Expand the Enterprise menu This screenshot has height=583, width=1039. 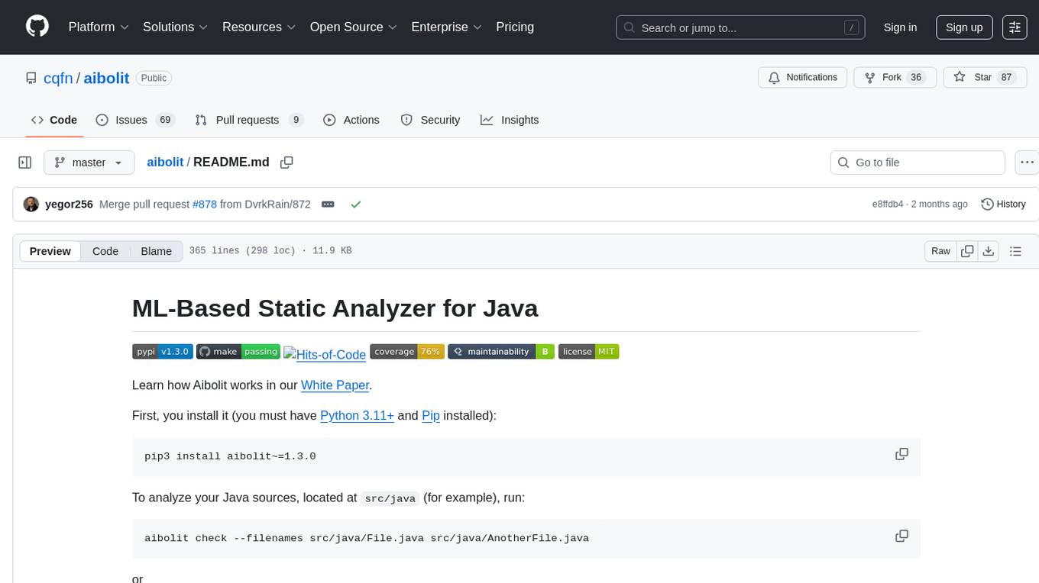click(x=447, y=27)
